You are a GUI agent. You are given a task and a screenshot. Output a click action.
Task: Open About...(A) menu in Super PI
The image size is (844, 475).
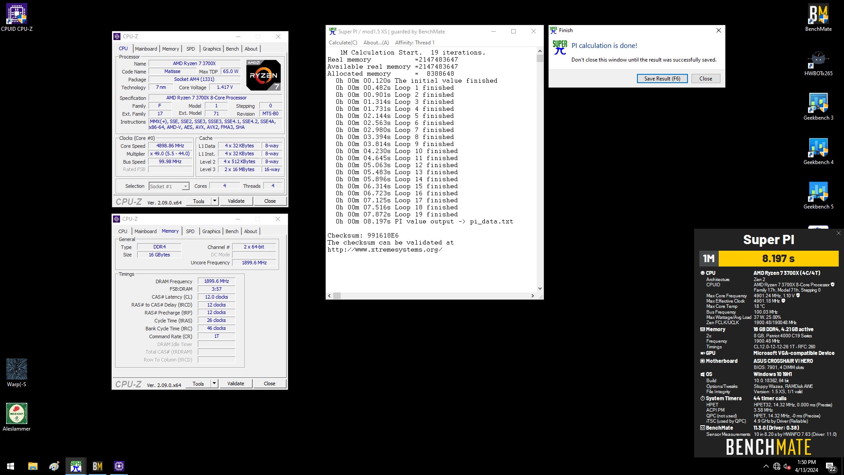click(x=376, y=43)
